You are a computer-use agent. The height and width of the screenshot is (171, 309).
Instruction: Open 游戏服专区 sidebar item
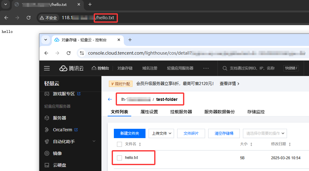pos(64,94)
